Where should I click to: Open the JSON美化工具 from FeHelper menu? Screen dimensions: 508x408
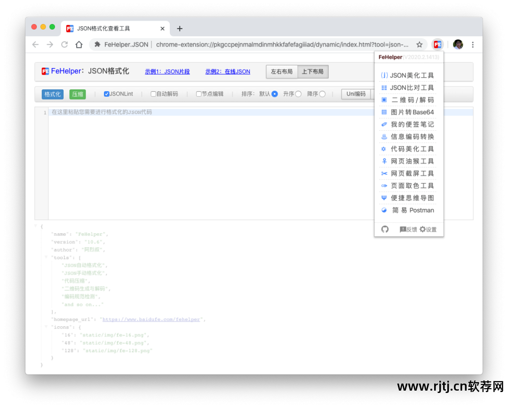pos(408,75)
